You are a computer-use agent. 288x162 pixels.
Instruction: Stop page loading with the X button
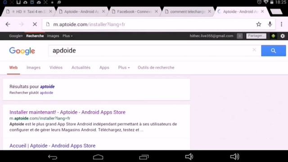click(x=35, y=24)
